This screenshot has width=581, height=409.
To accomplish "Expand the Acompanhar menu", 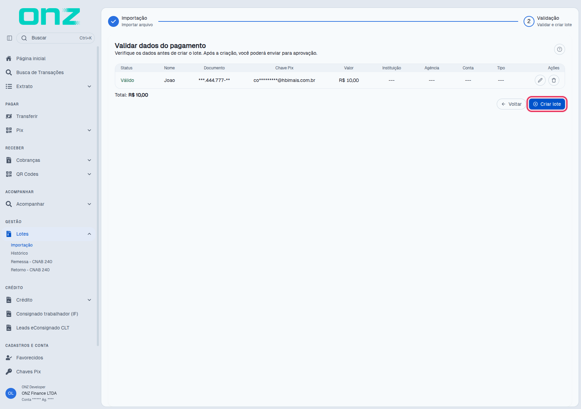I will coord(89,204).
